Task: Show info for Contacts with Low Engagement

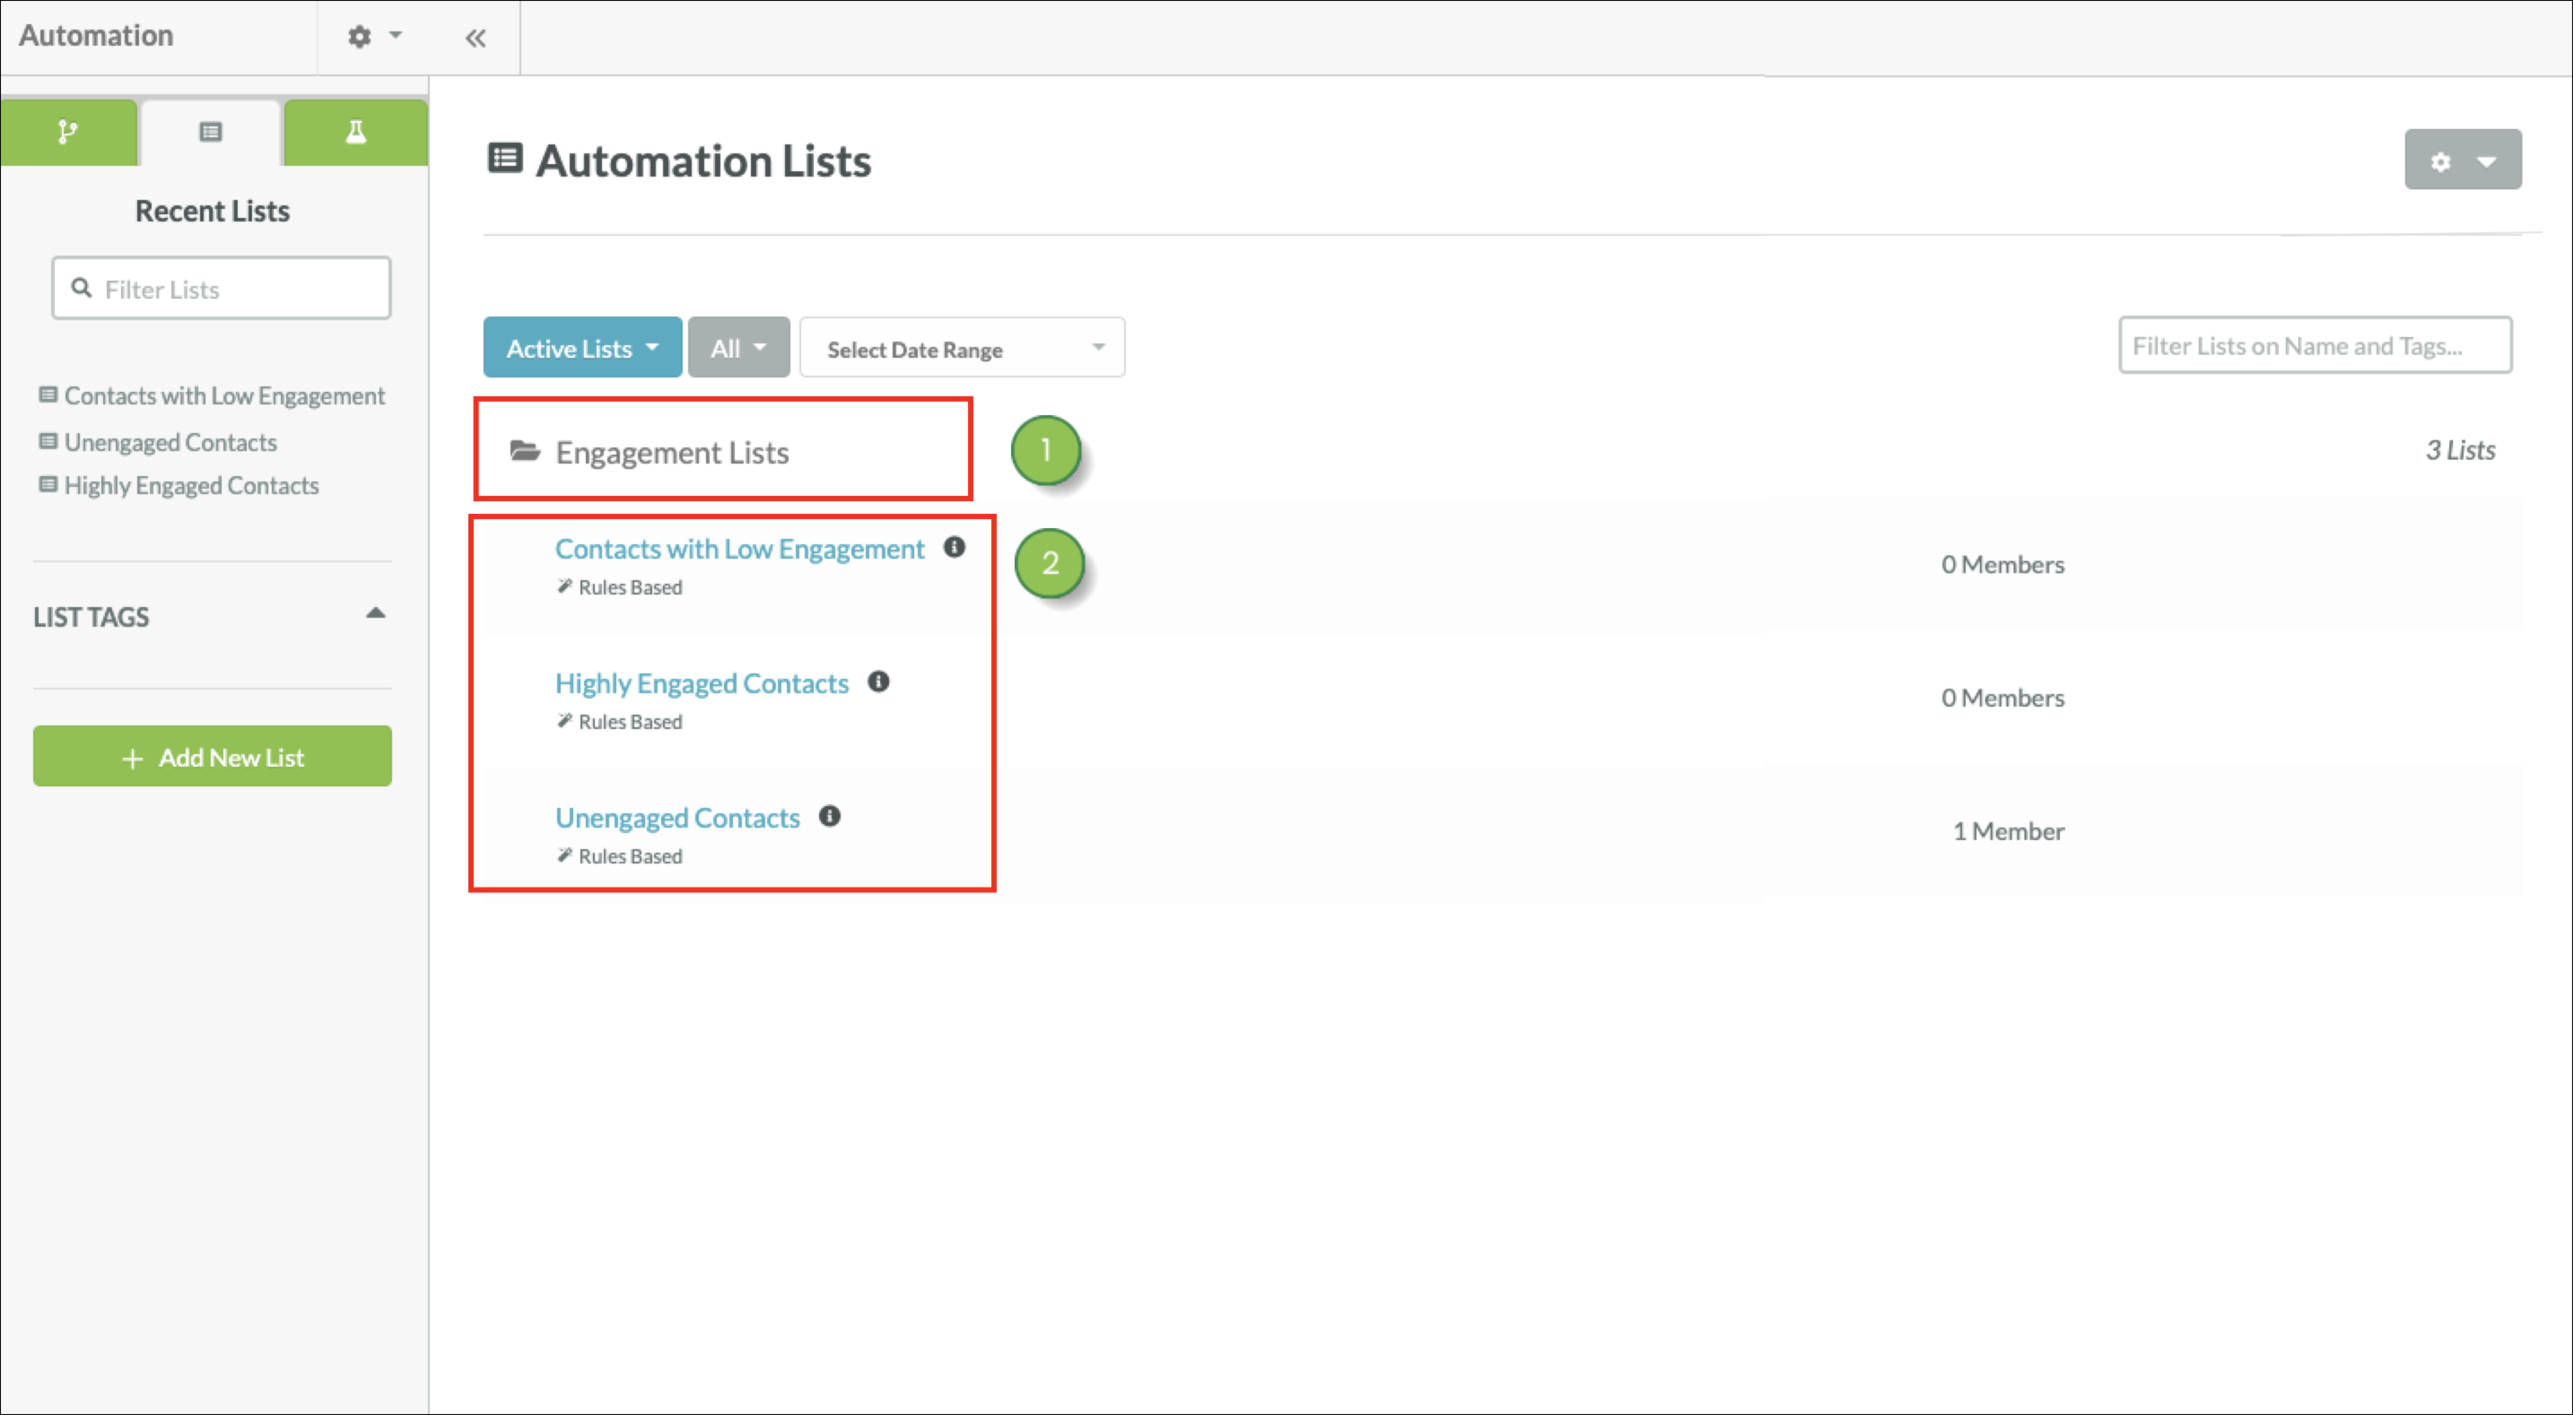Action: point(955,547)
